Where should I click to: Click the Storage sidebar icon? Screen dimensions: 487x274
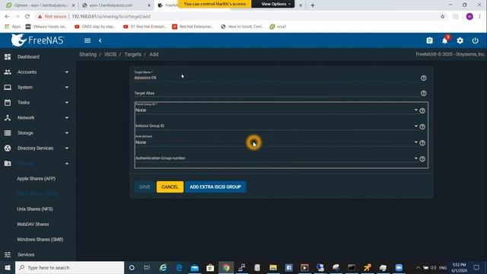click(x=8, y=133)
